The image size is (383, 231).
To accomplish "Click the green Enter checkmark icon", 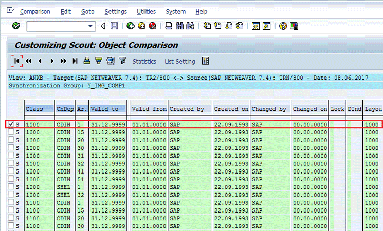I will [x=16, y=26].
